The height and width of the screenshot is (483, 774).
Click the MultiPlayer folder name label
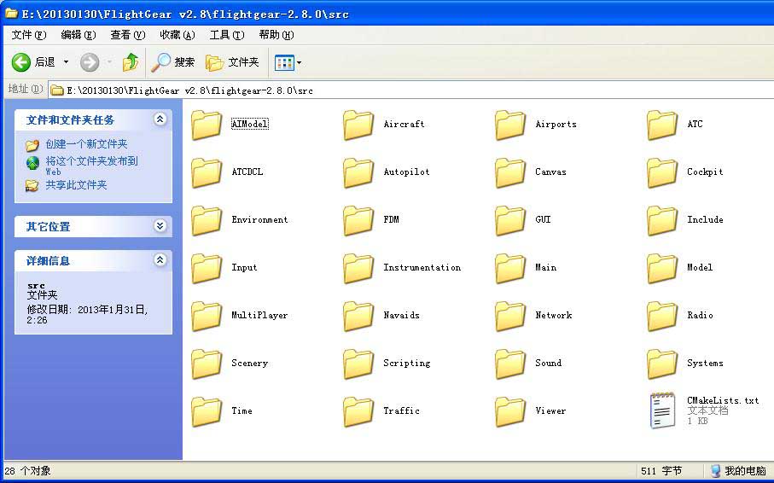pos(259,315)
